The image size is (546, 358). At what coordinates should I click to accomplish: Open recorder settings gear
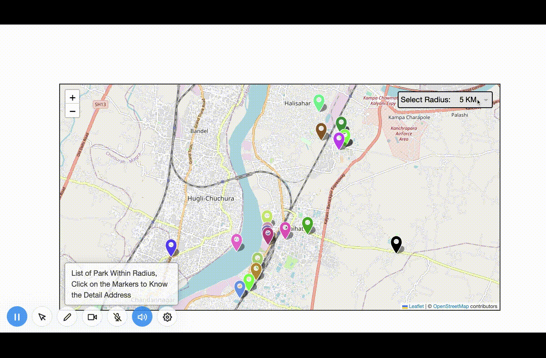pyautogui.click(x=167, y=317)
